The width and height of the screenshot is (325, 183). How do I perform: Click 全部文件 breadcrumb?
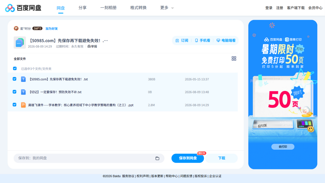[20, 59]
